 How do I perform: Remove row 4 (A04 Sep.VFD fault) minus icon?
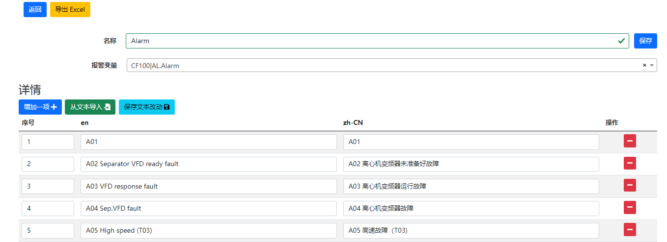click(630, 207)
